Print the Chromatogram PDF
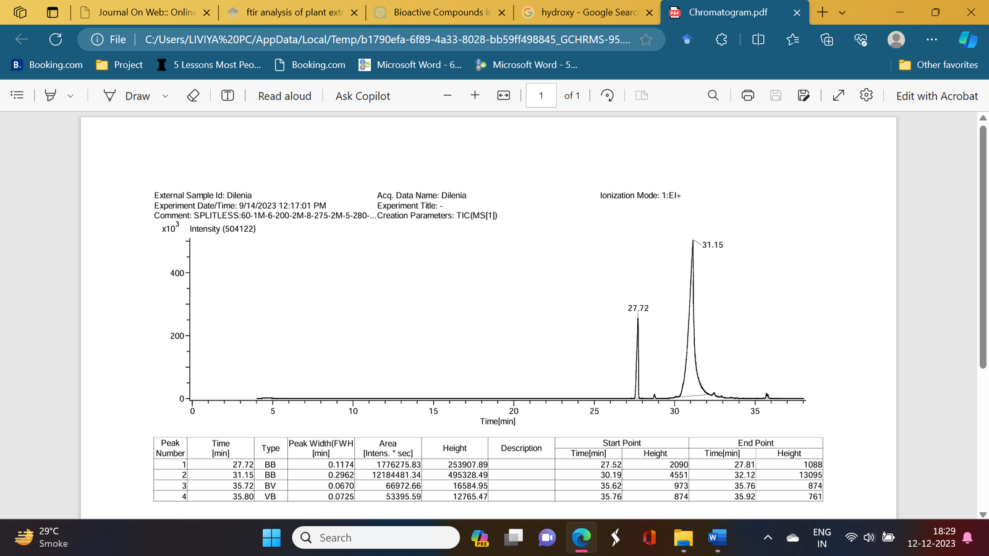The width and height of the screenshot is (989, 556). tap(748, 95)
